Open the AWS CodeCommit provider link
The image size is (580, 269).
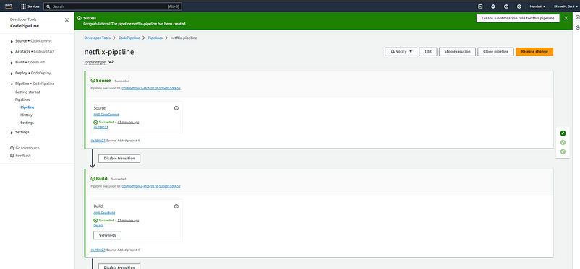(106, 115)
